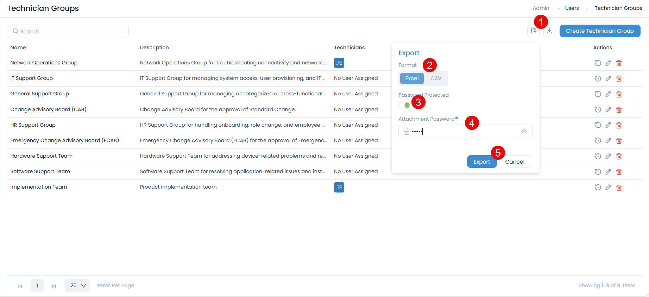Image resolution: width=649 pixels, height=297 pixels.
Task: Open audit history for Network Operations Group
Action: click(x=598, y=63)
